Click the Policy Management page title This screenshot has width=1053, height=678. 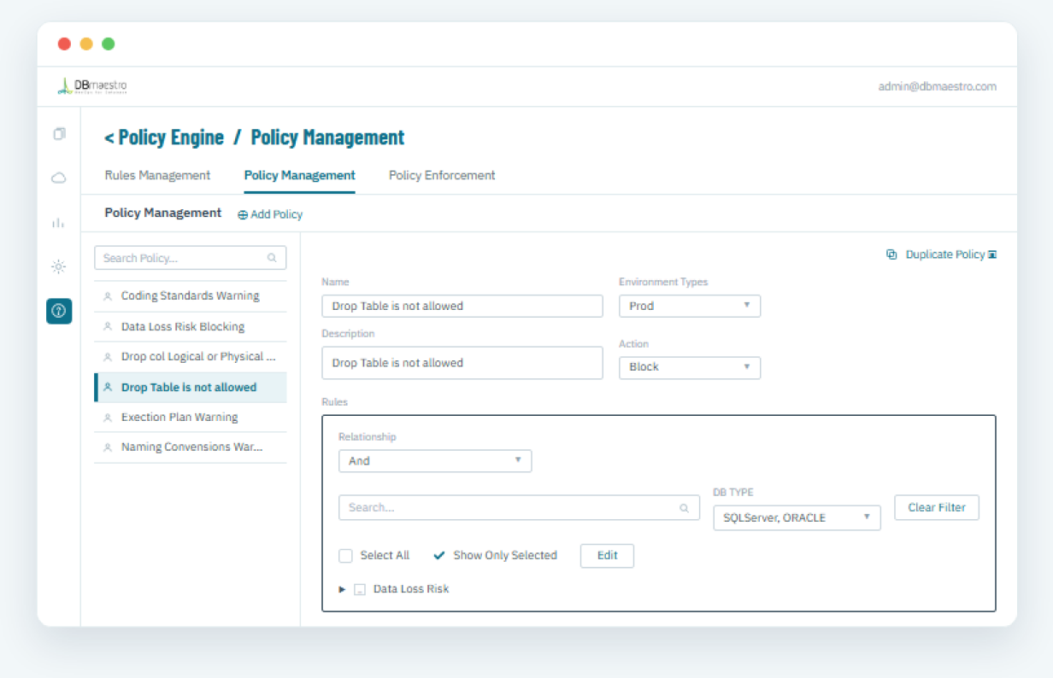327,137
